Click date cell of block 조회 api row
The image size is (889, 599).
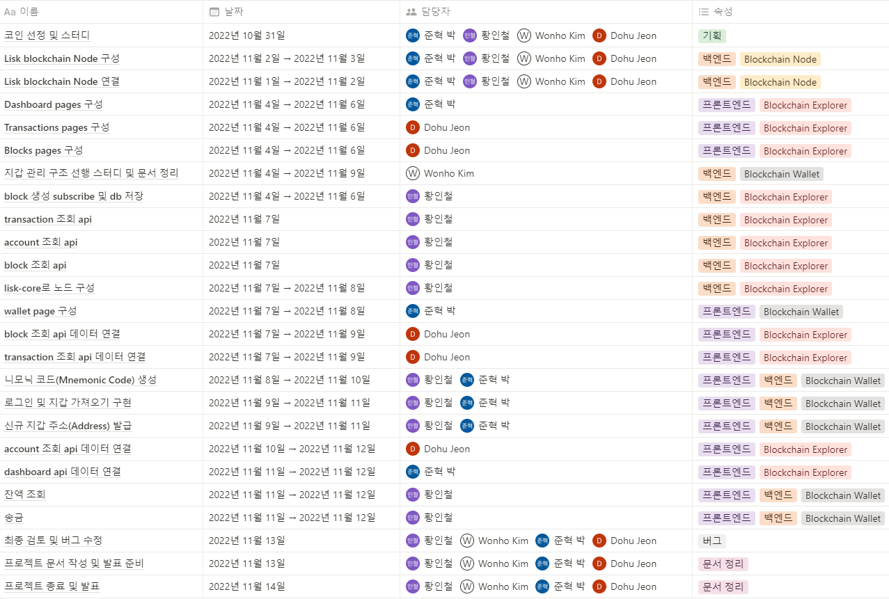coord(301,265)
